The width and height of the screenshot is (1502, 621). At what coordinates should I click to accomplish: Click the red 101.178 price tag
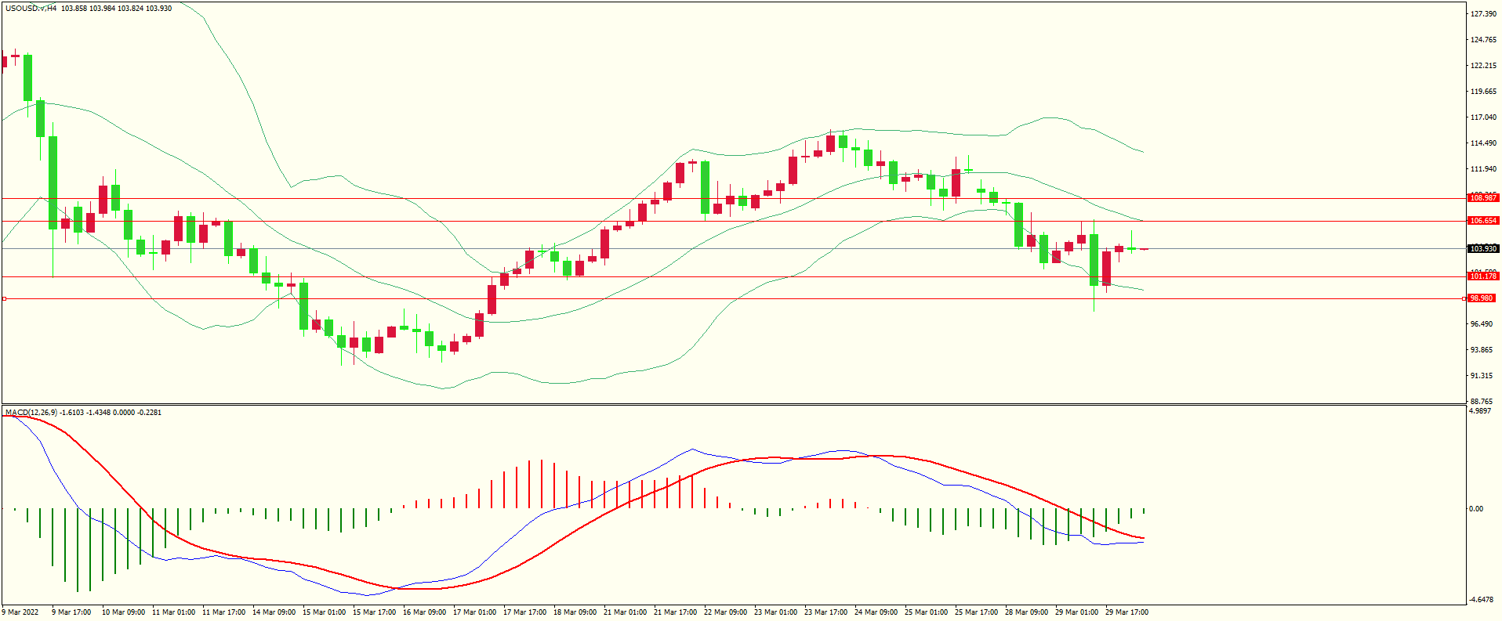[1483, 276]
